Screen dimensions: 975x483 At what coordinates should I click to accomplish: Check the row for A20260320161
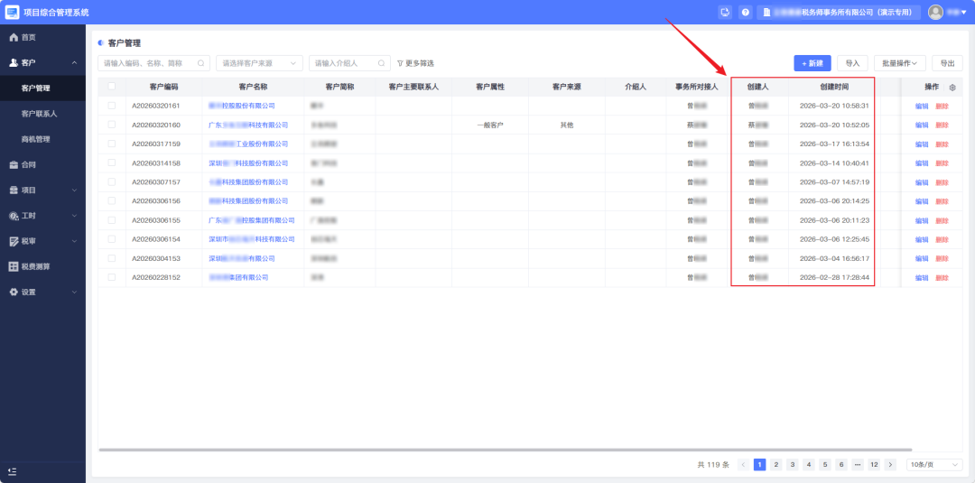[112, 106]
